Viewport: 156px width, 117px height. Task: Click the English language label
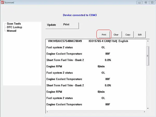pos(123,41)
